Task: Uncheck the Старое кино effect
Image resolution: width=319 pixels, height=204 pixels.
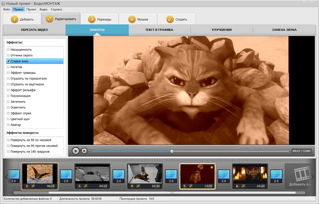Action: point(9,61)
